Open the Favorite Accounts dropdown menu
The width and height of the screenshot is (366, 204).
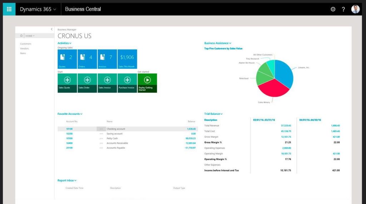[70, 114]
